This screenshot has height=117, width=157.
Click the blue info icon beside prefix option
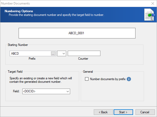[x=129, y=79]
